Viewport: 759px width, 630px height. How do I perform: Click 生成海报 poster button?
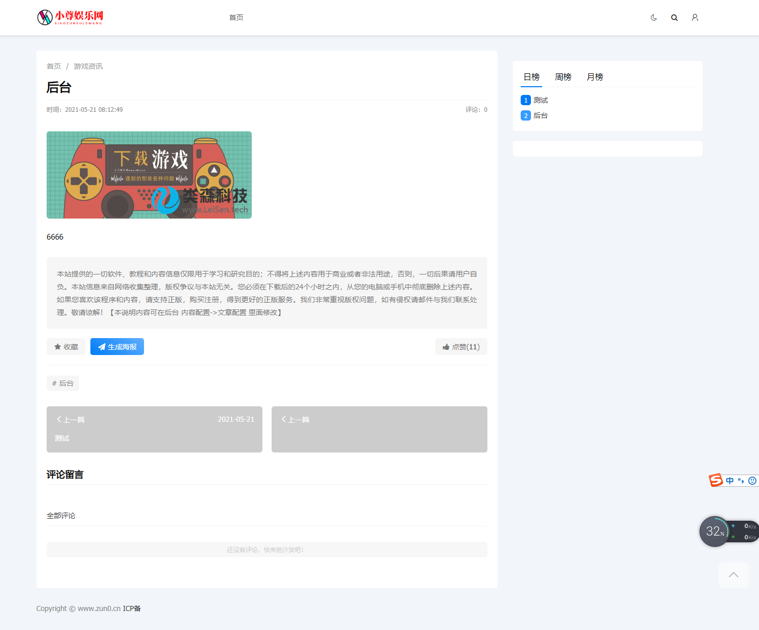pyautogui.click(x=117, y=347)
